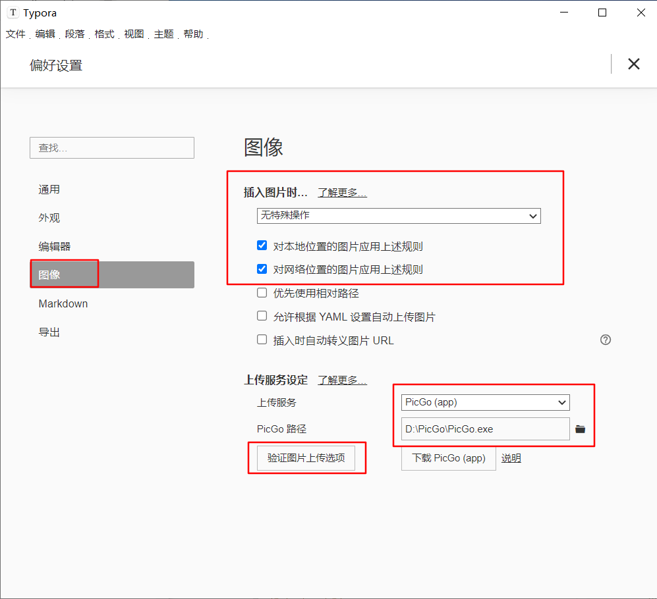This screenshot has width=657, height=599.
Task: Enable prefer relative path checkbox
Action: (x=262, y=293)
